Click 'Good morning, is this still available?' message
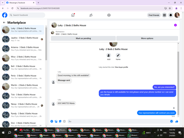The image size is (184, 138). click(x=73, y=75)
